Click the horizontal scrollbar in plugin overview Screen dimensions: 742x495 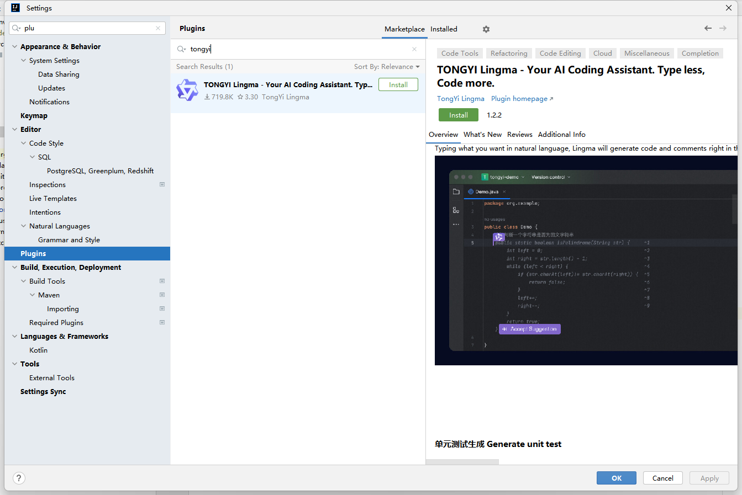(x=463, y=462)
